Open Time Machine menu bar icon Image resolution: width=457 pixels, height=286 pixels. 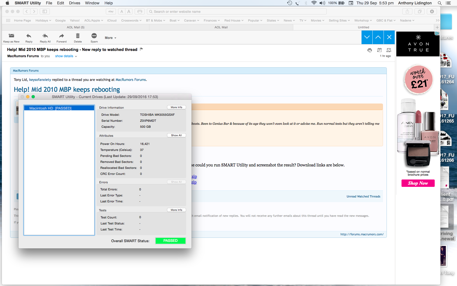pos(289,3)
